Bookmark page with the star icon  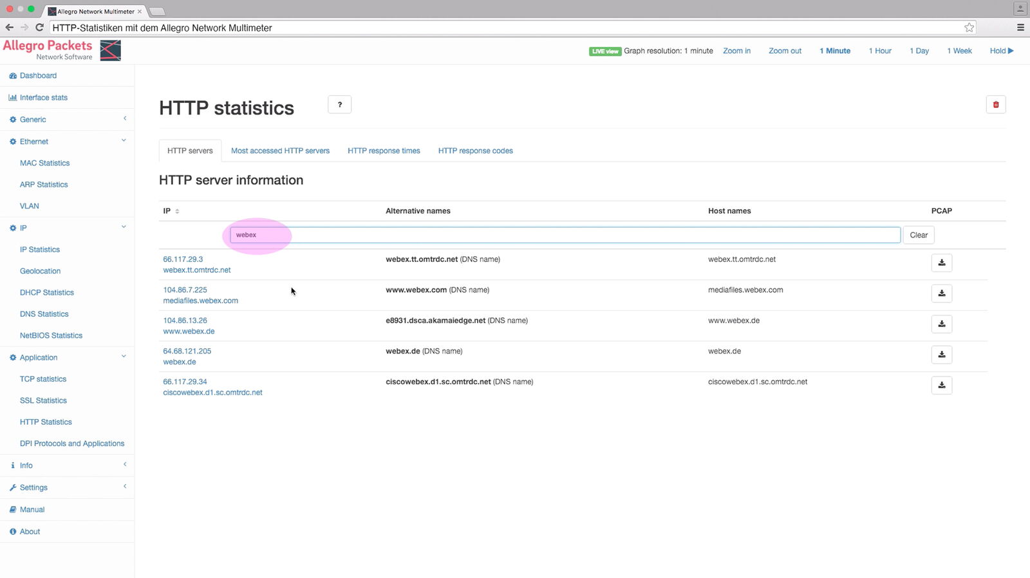click(969, 28)
